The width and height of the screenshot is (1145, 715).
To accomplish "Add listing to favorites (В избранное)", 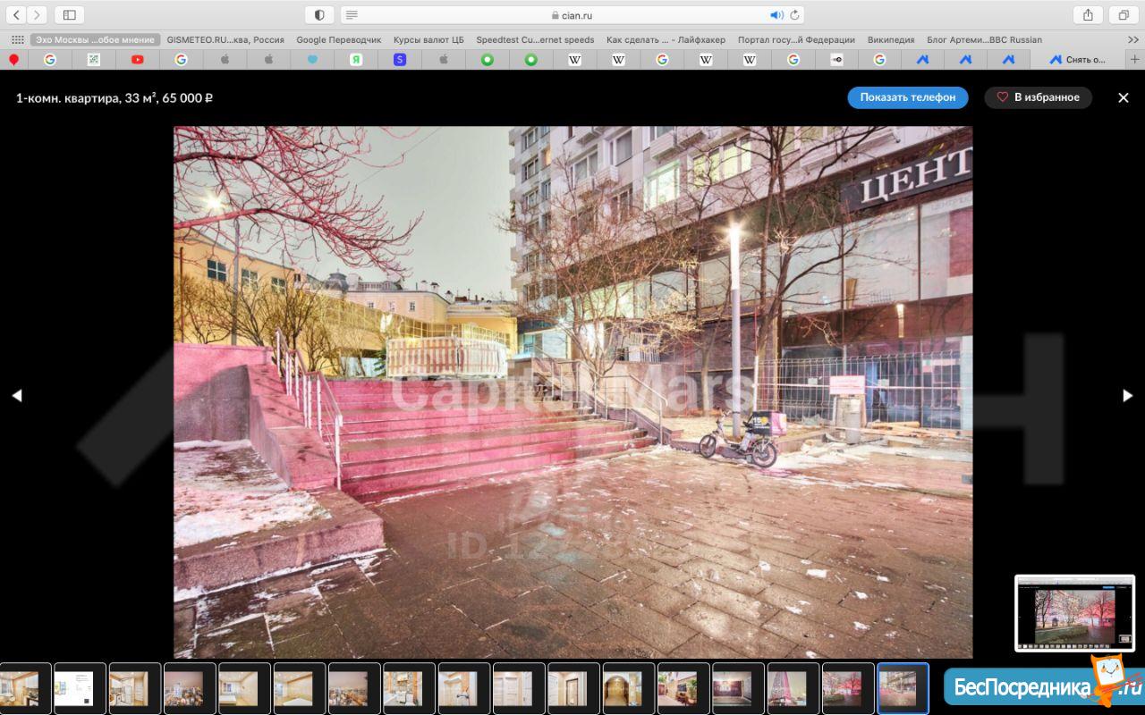I will (1038, 97).
